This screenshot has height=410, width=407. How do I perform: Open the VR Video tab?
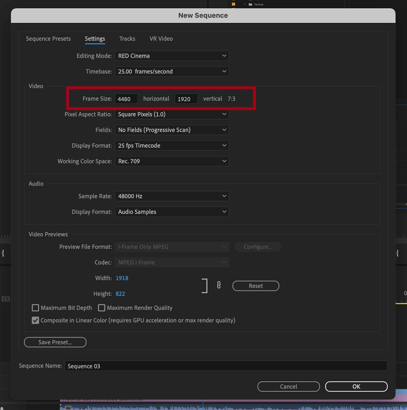161,39
